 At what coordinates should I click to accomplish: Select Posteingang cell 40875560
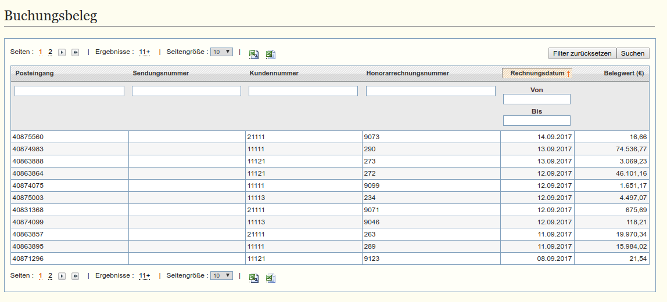tap(70, 137)
